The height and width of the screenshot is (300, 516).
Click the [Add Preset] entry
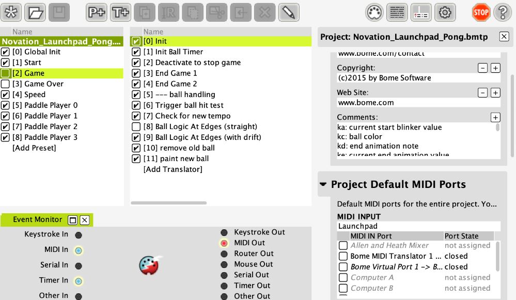(x=34, y=148)
